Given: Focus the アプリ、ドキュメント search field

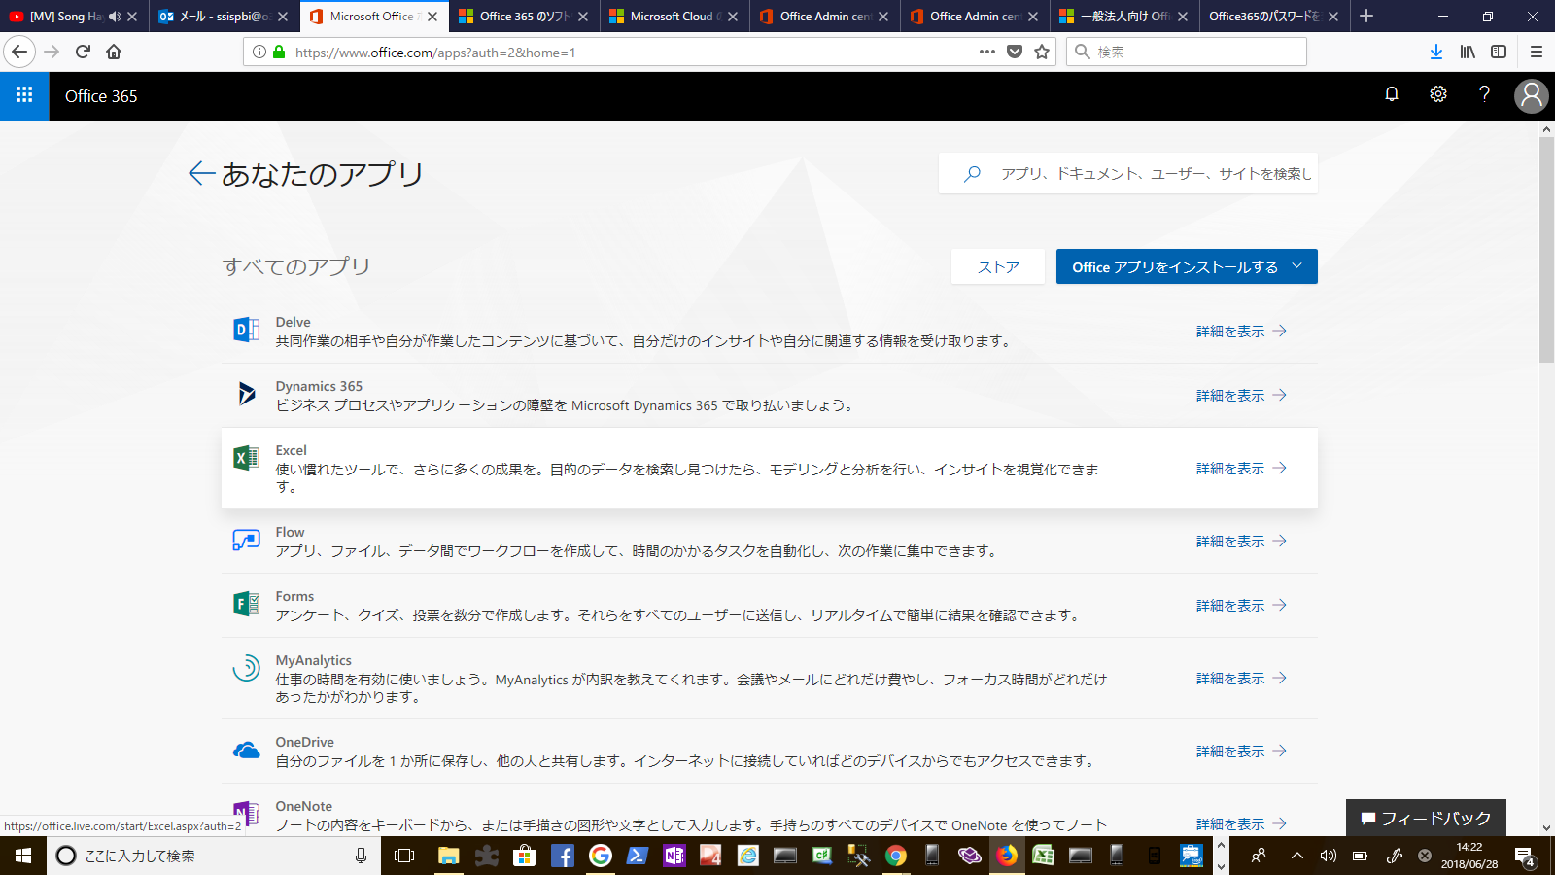Looking at the screenshot, I should (1128, 173).
